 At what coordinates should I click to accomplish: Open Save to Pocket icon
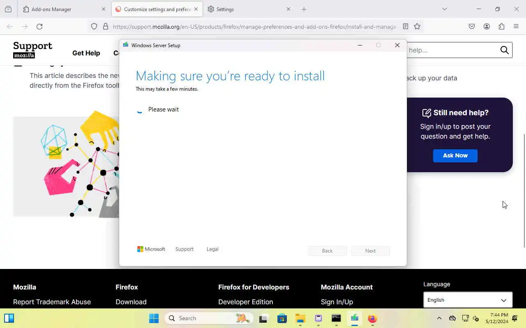(x=472, y=27)
